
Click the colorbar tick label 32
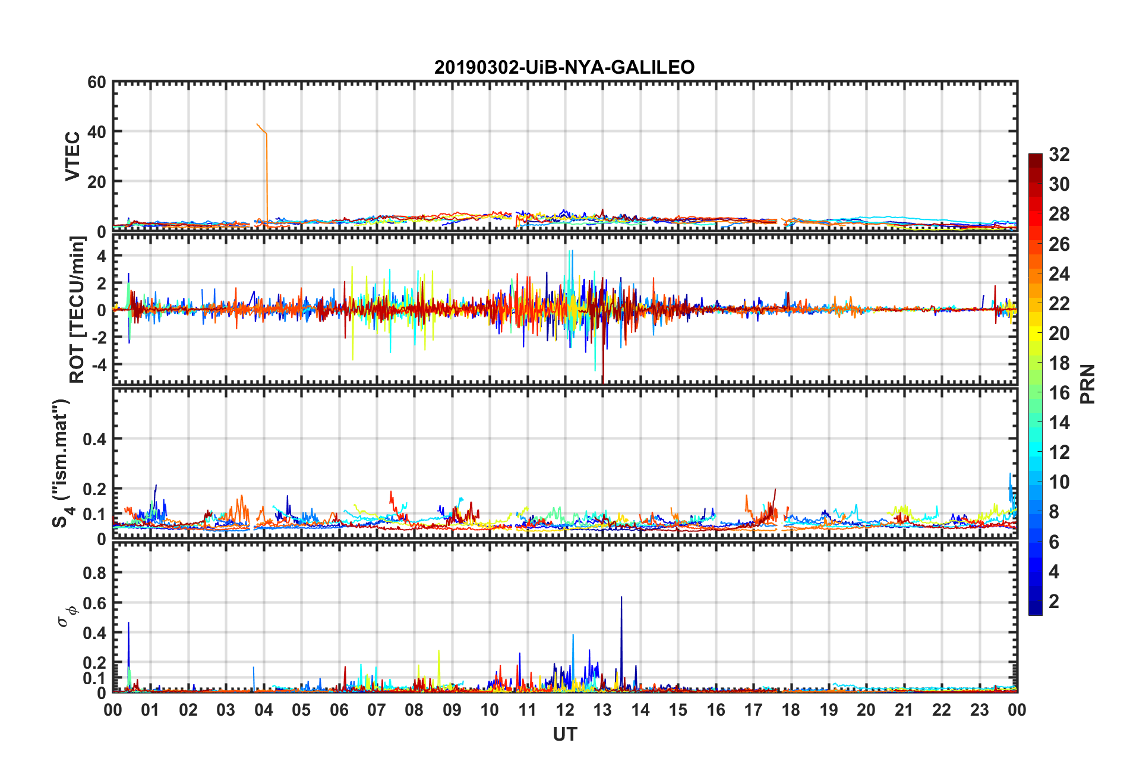point(1059,155)
